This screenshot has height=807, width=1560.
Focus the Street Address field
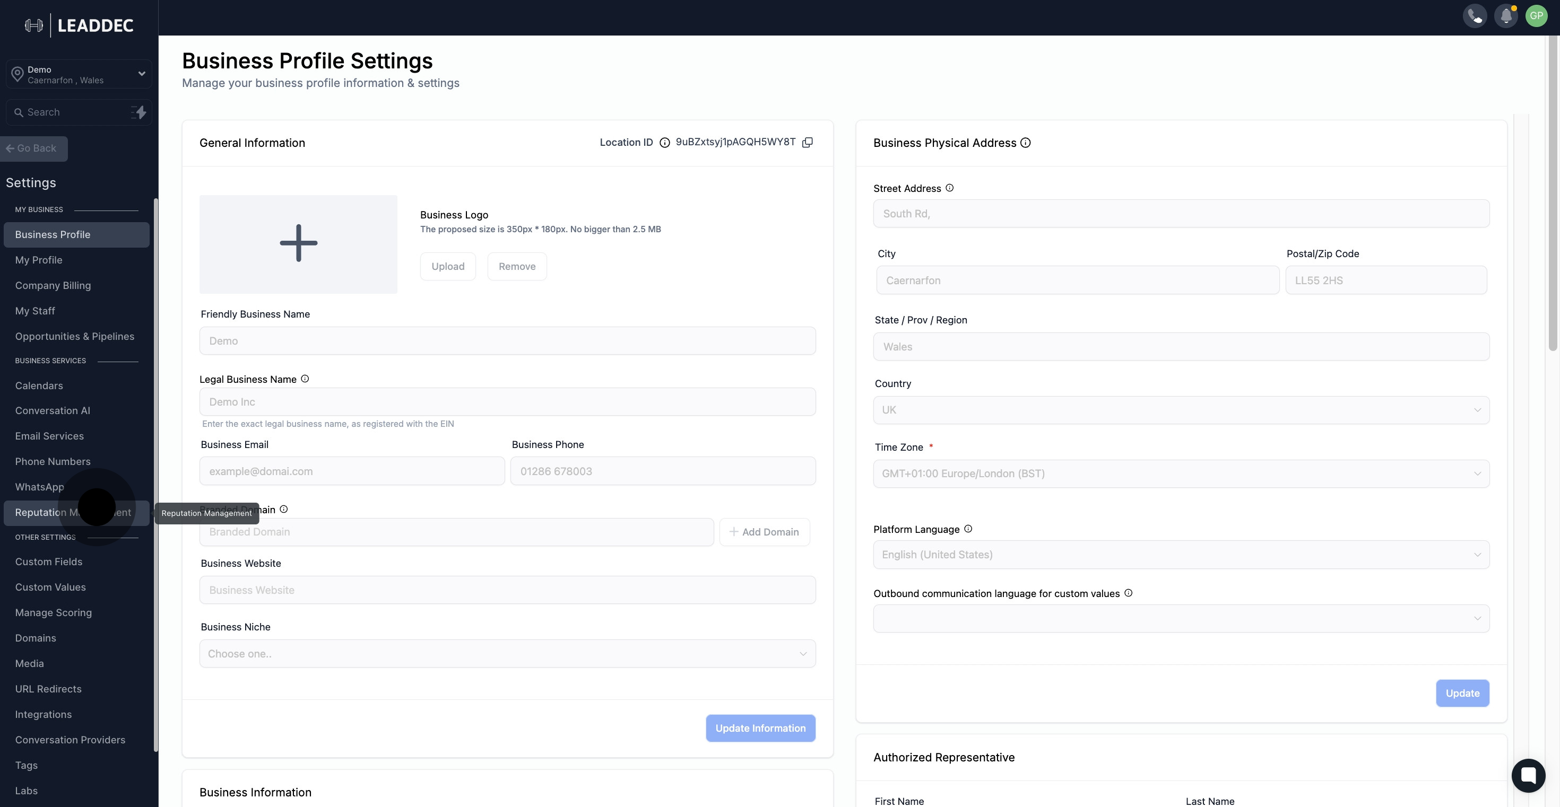pos(1181,214)
